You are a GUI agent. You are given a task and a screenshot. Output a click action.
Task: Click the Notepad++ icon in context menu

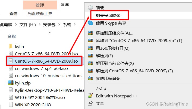click(x=90, y=96)
